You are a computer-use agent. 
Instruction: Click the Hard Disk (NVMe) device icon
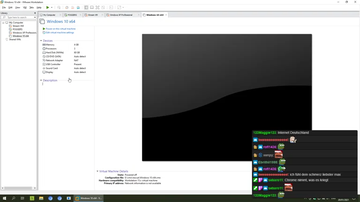click(x=44, y=52)
